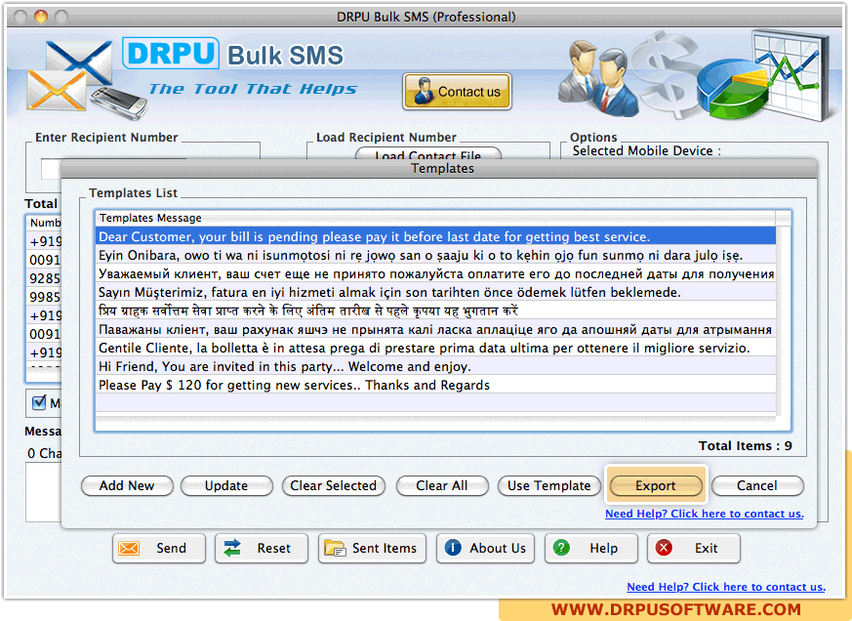Click the Update button

(x=226, y=485)
